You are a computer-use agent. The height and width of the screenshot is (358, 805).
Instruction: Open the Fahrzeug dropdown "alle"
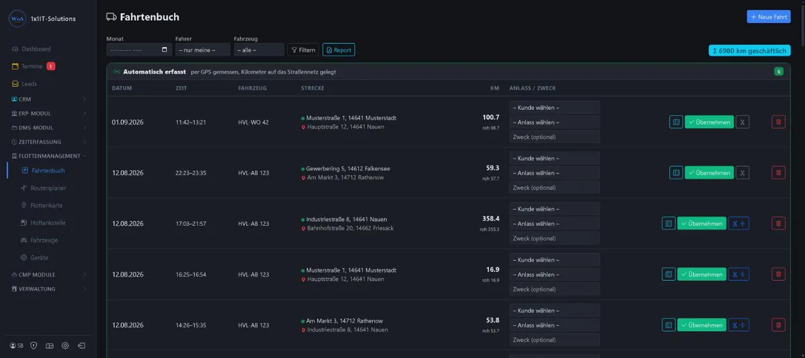point(259,50)
